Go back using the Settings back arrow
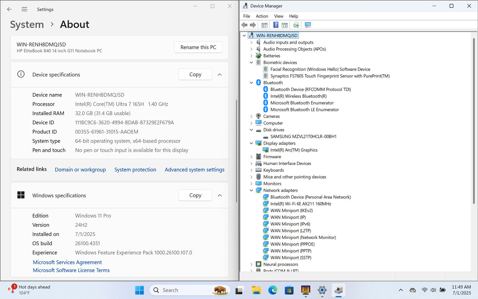478x299 pixels. pyautogui.click(x=10, y=9)
